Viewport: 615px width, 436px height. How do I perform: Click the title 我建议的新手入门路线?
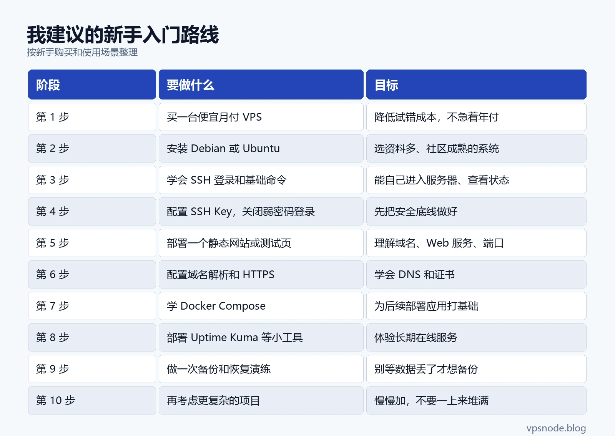click(123, 35)
